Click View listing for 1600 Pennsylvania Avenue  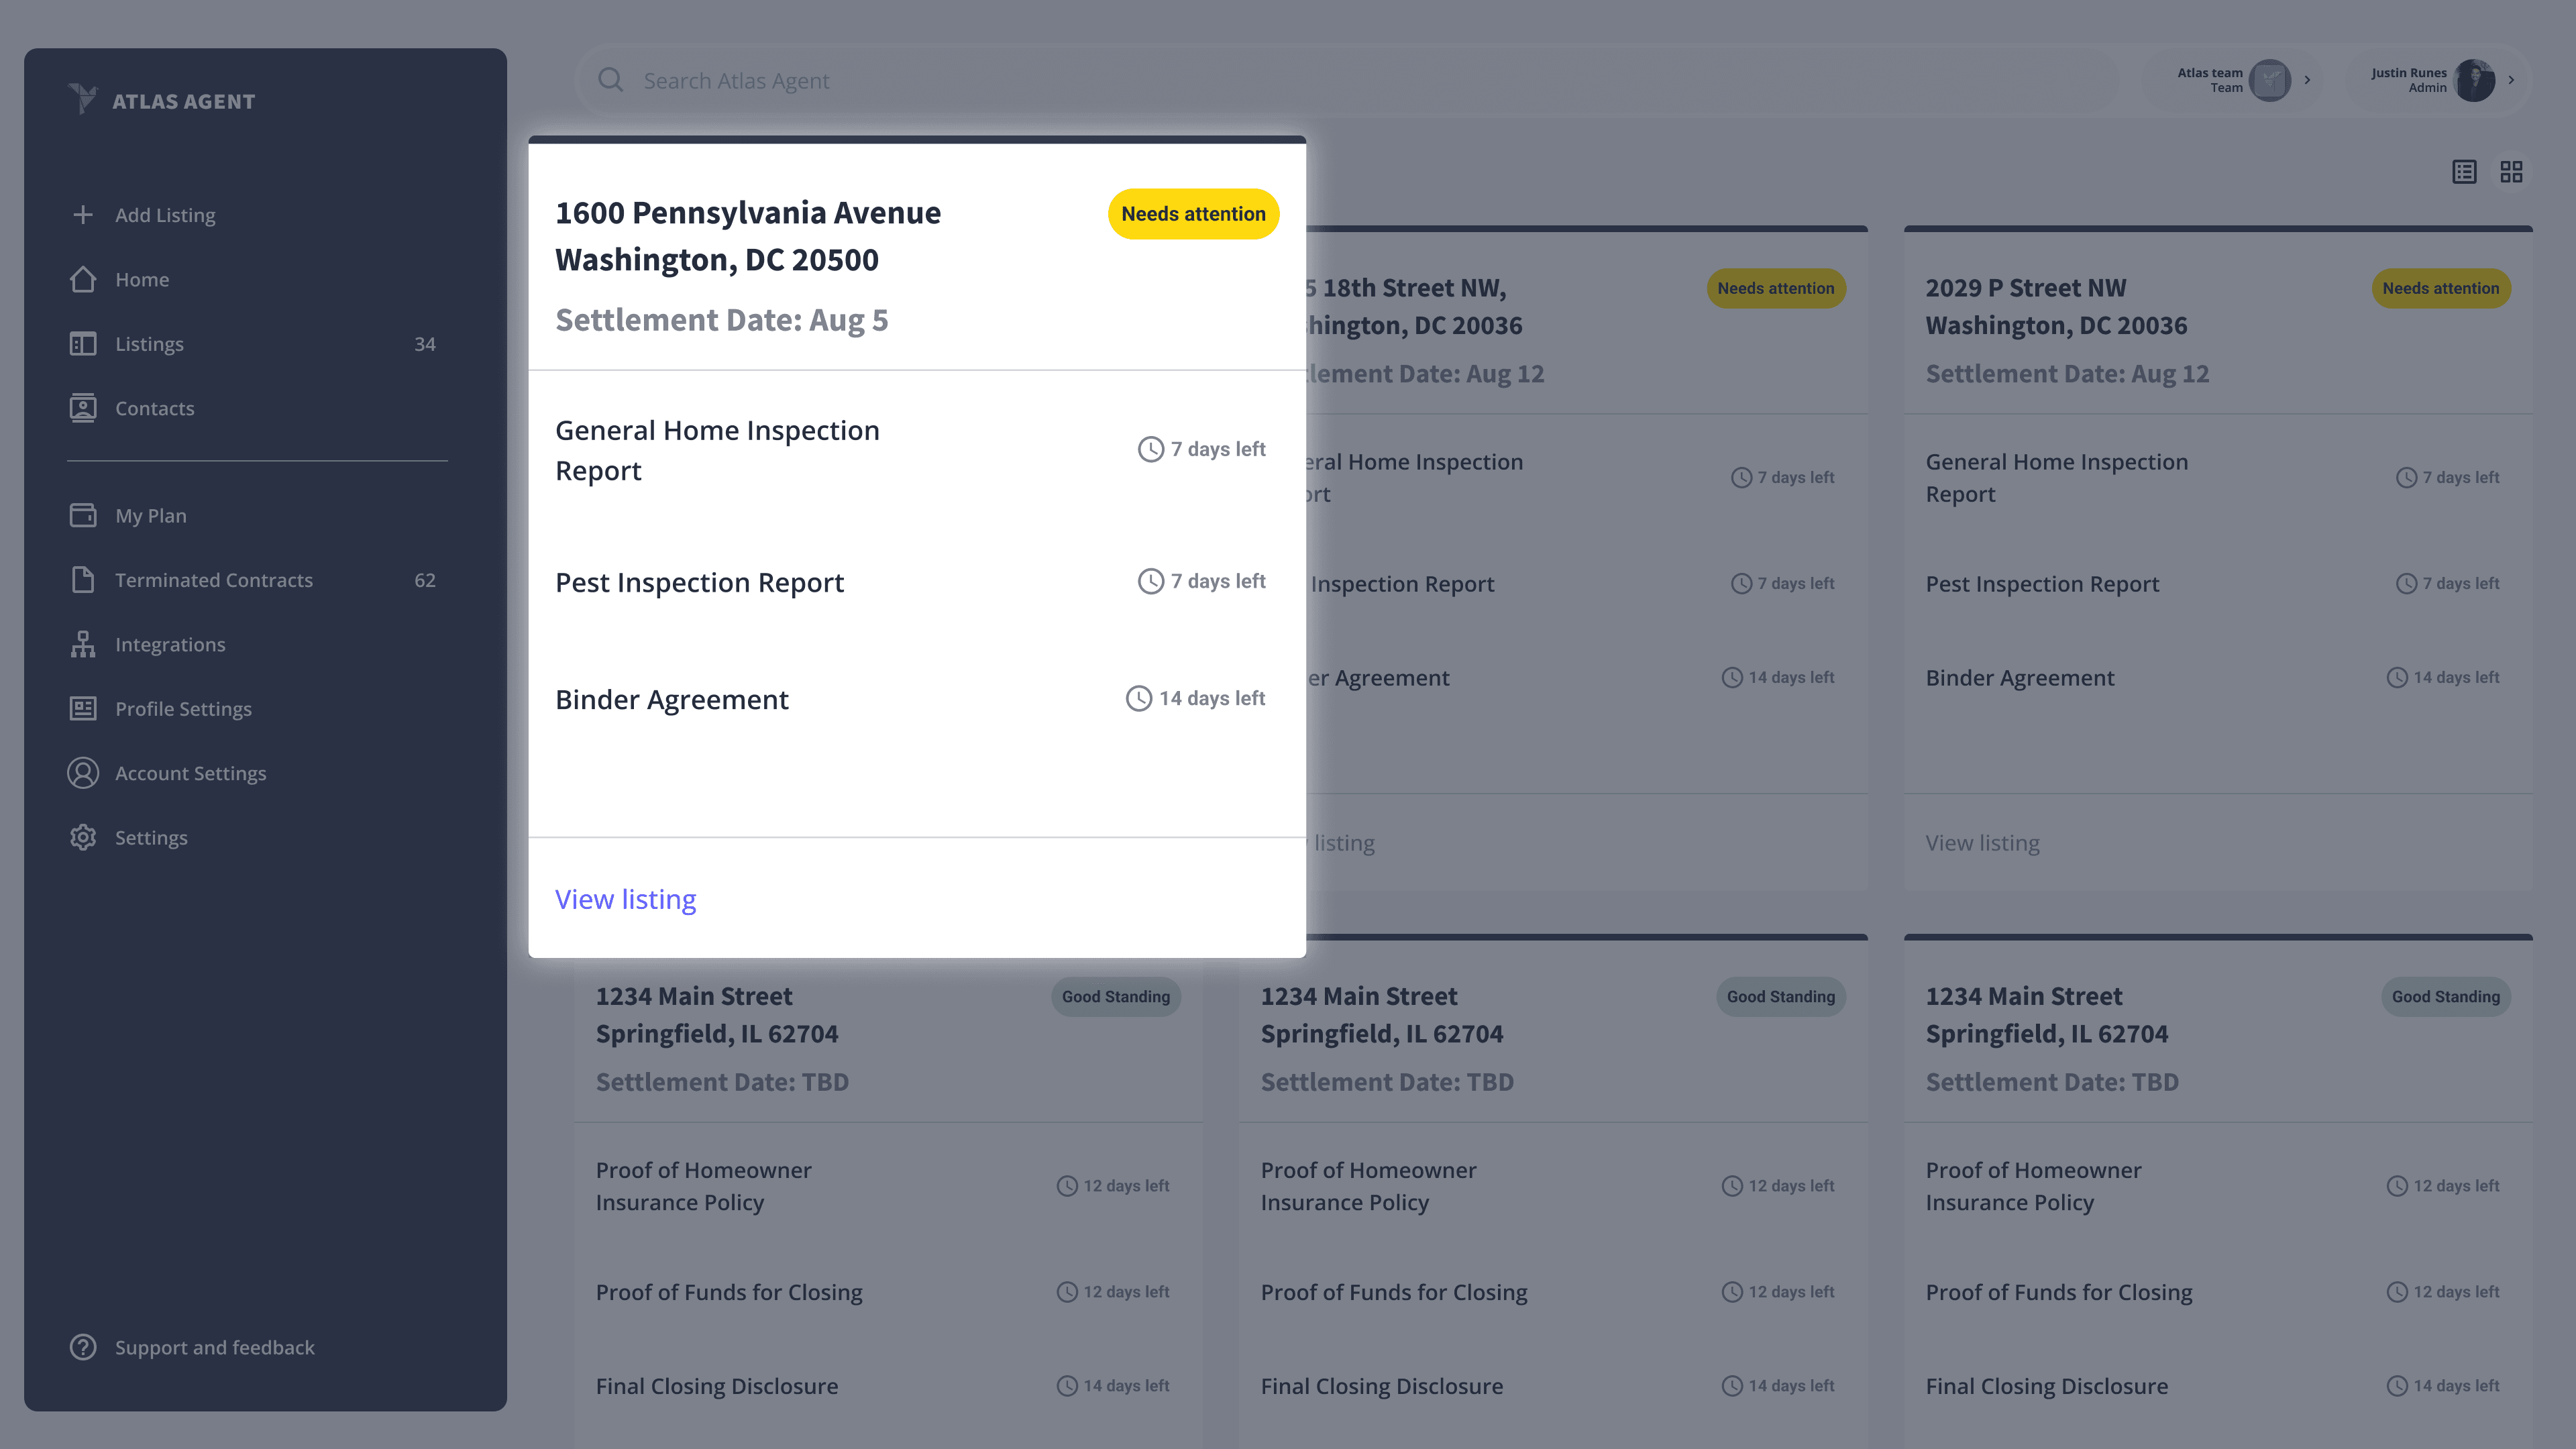tap(625, 899)
